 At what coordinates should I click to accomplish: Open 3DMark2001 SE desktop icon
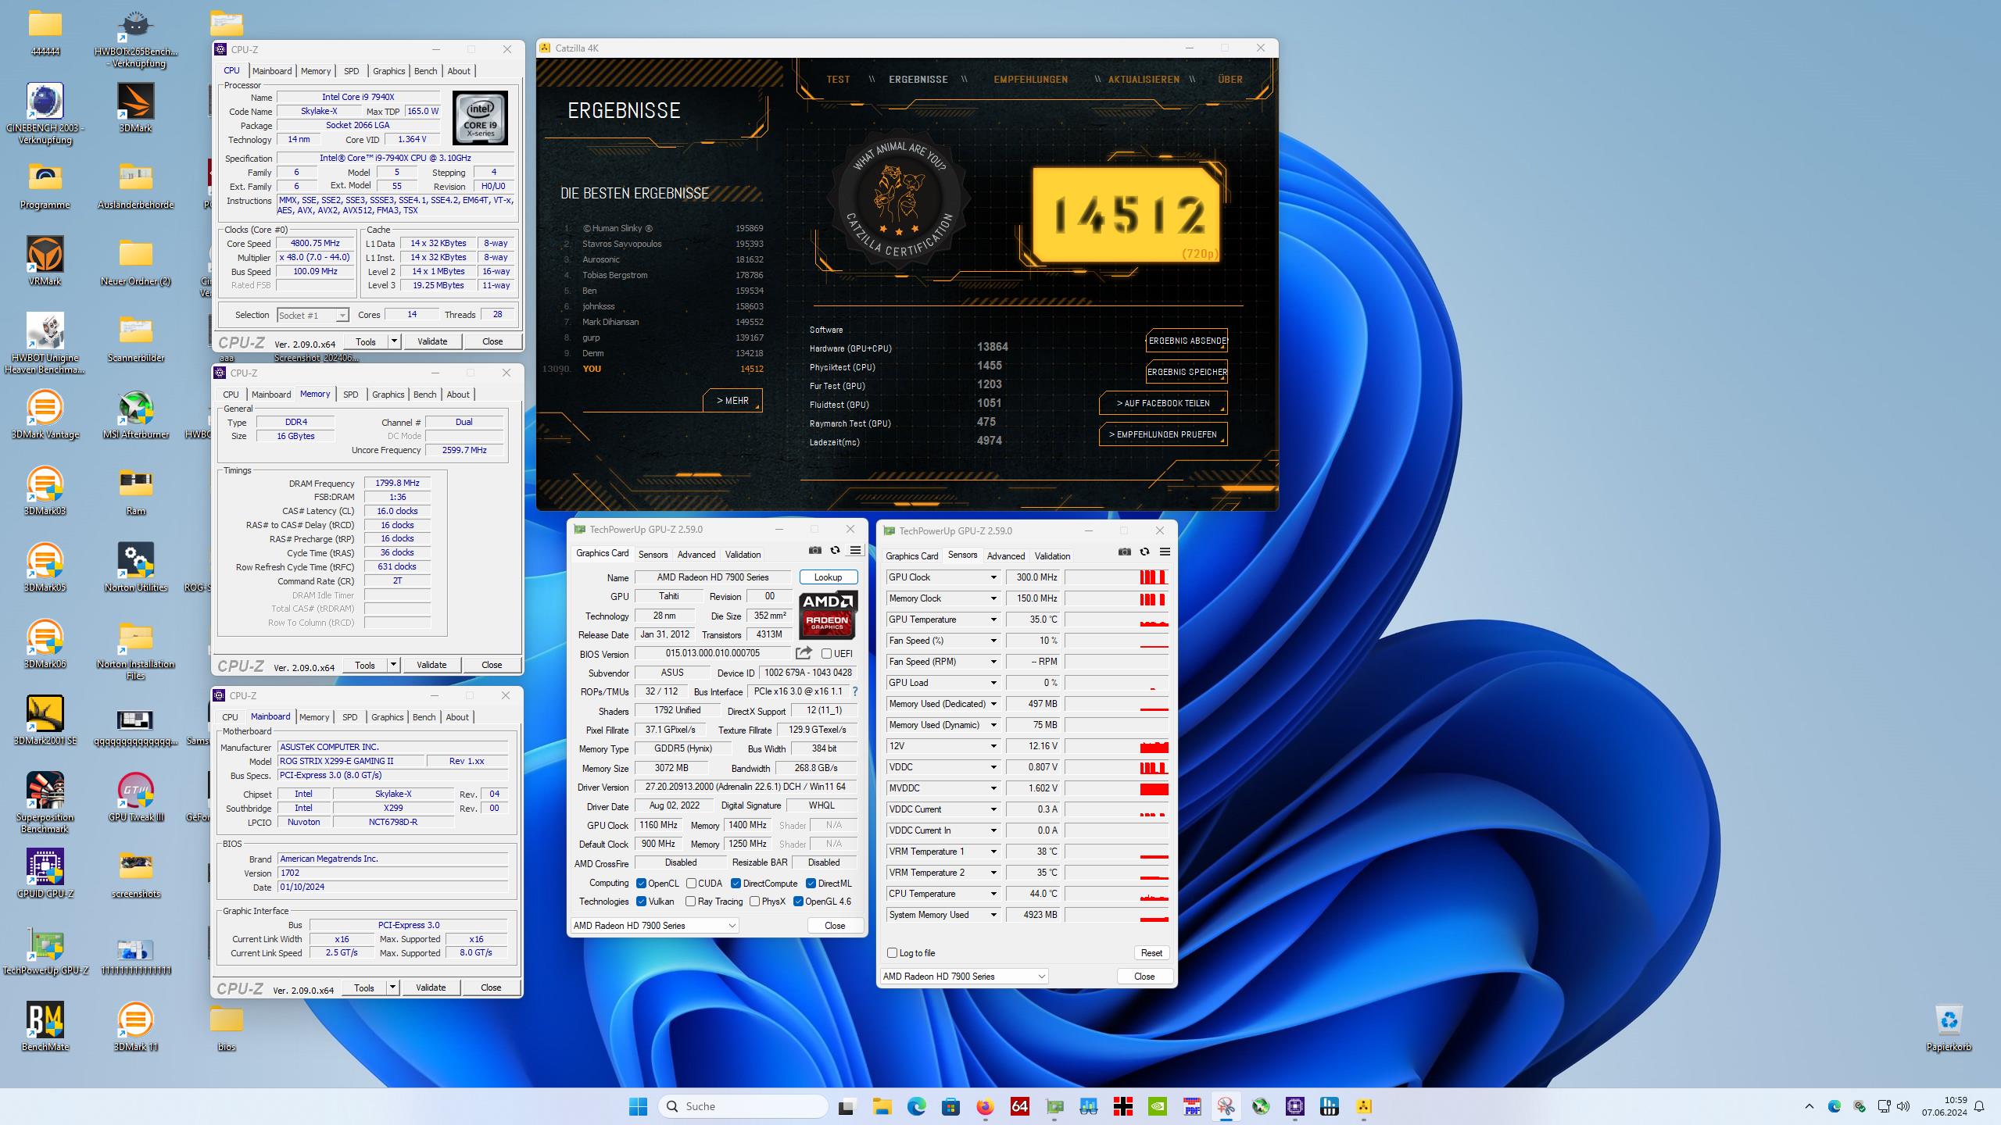pos(45,720)
